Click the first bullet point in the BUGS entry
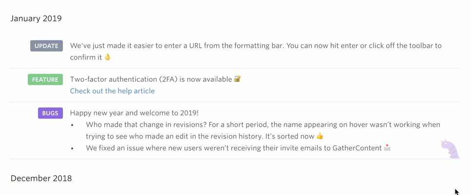Screen dimensions: 471x195 (72, 125)
